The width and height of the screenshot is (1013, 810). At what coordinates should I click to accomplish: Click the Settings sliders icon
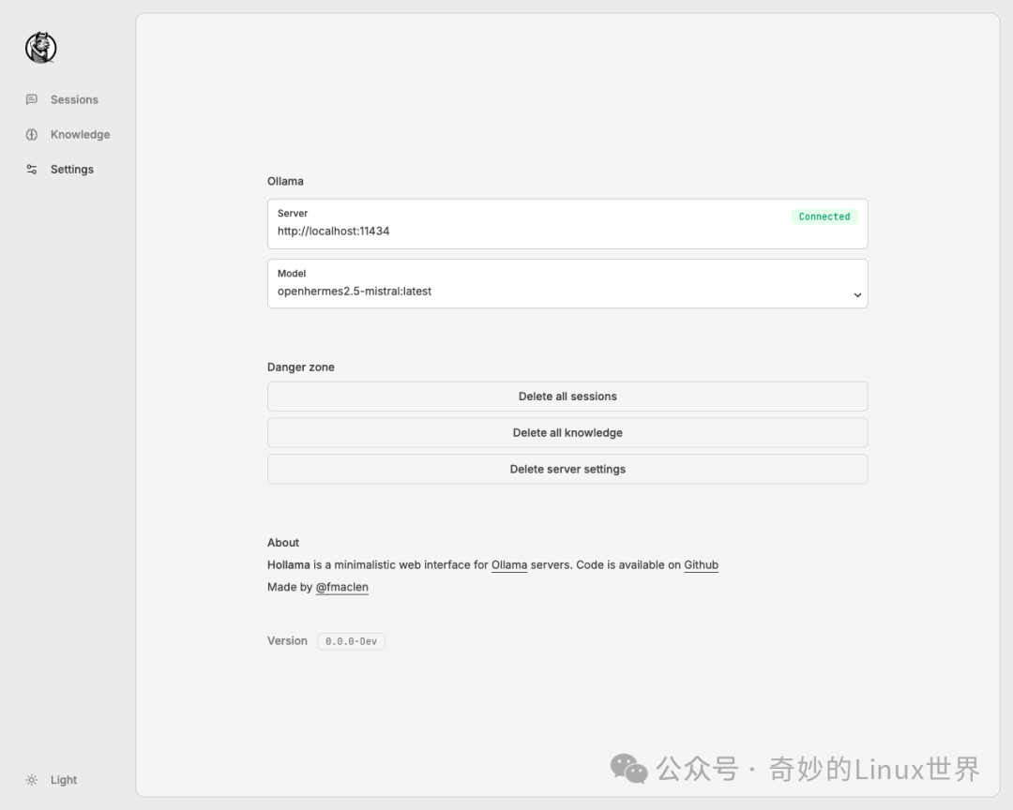32,170
